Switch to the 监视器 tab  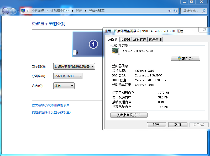click(x=125, y=40)
